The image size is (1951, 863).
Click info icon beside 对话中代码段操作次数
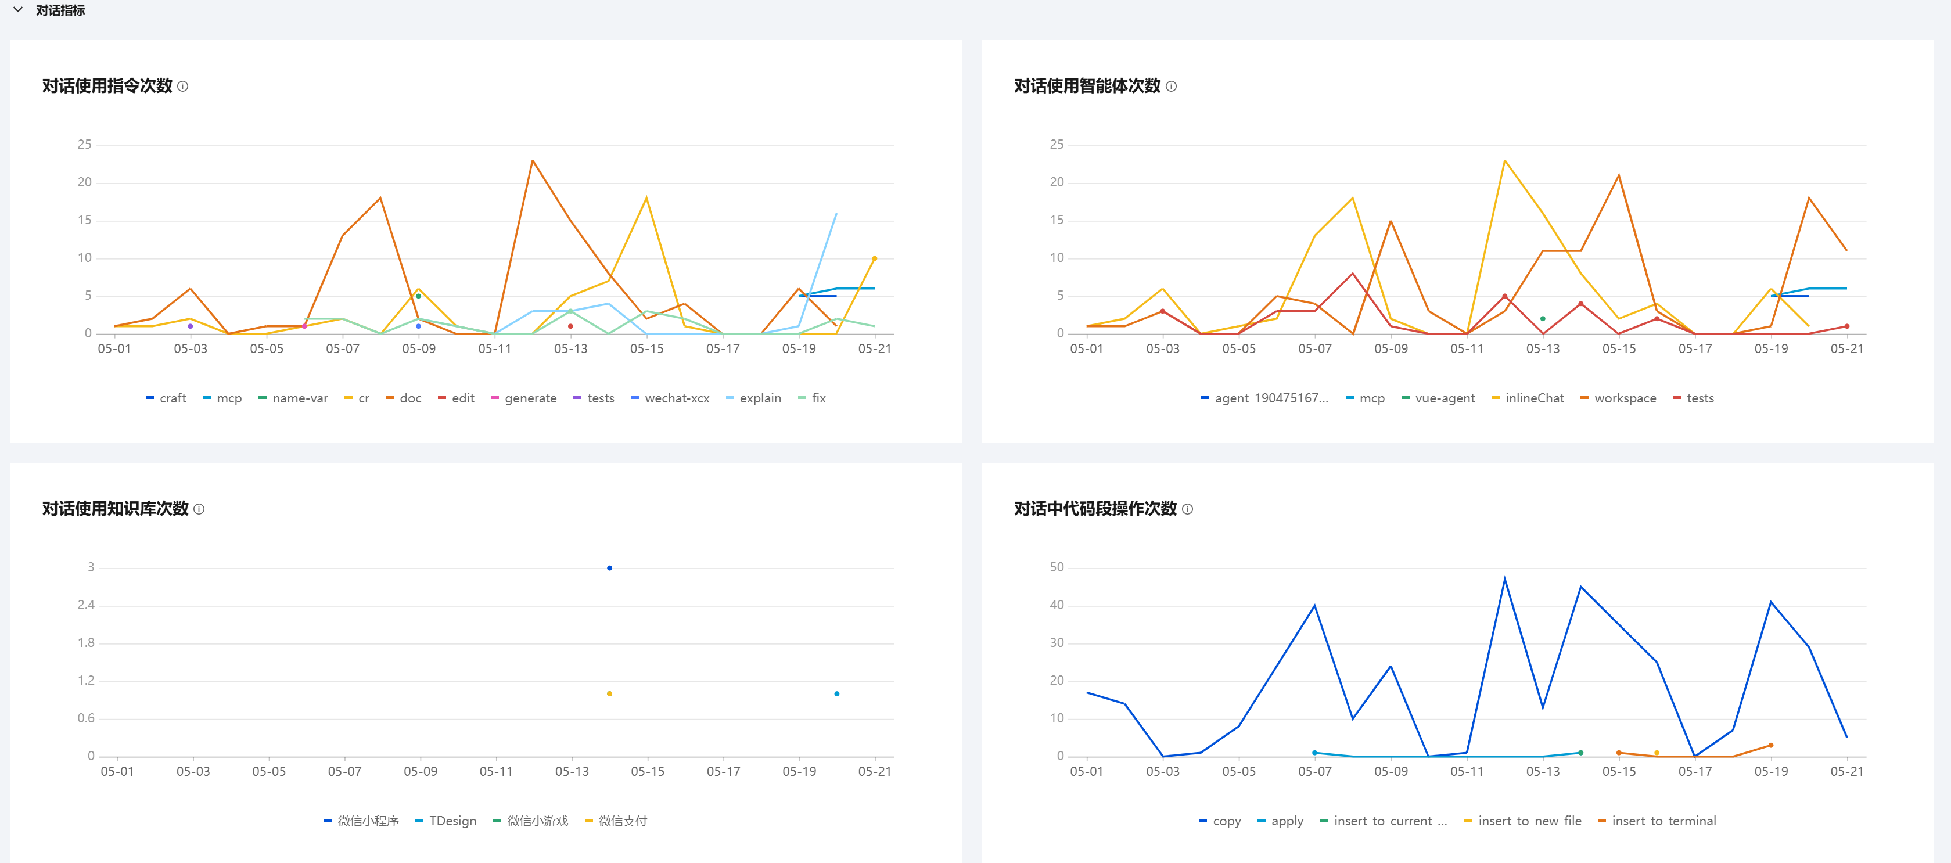click(x=1187, y=509)
